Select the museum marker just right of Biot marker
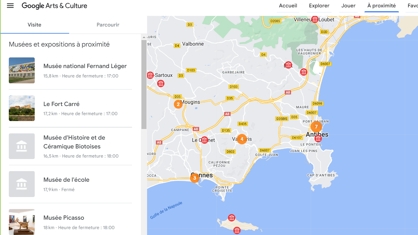 pos(304,72)
